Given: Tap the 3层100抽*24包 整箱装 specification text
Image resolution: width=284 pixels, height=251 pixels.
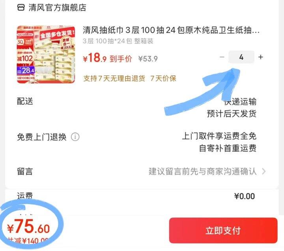Looking at the screenshot, I should pyautogui.click(x=118, y=41).
